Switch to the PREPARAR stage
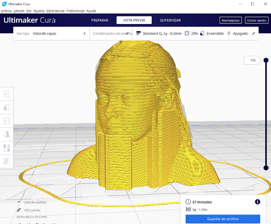This screenshot has height=224, width=271. (x=100, y=20)
